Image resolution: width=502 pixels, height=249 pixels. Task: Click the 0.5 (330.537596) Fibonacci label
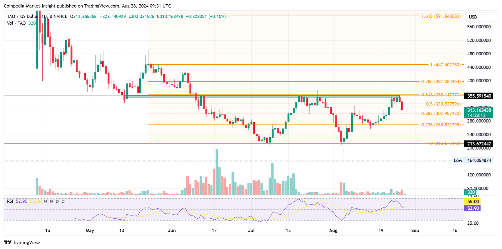pyautogui.click(x=443, y=104)
